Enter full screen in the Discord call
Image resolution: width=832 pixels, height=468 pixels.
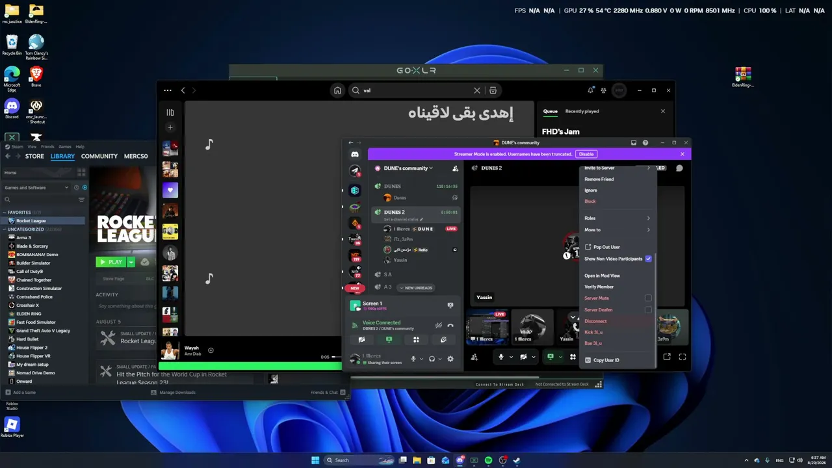tap(682, 357)
